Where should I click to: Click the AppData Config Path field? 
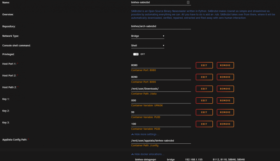[161, 141]
